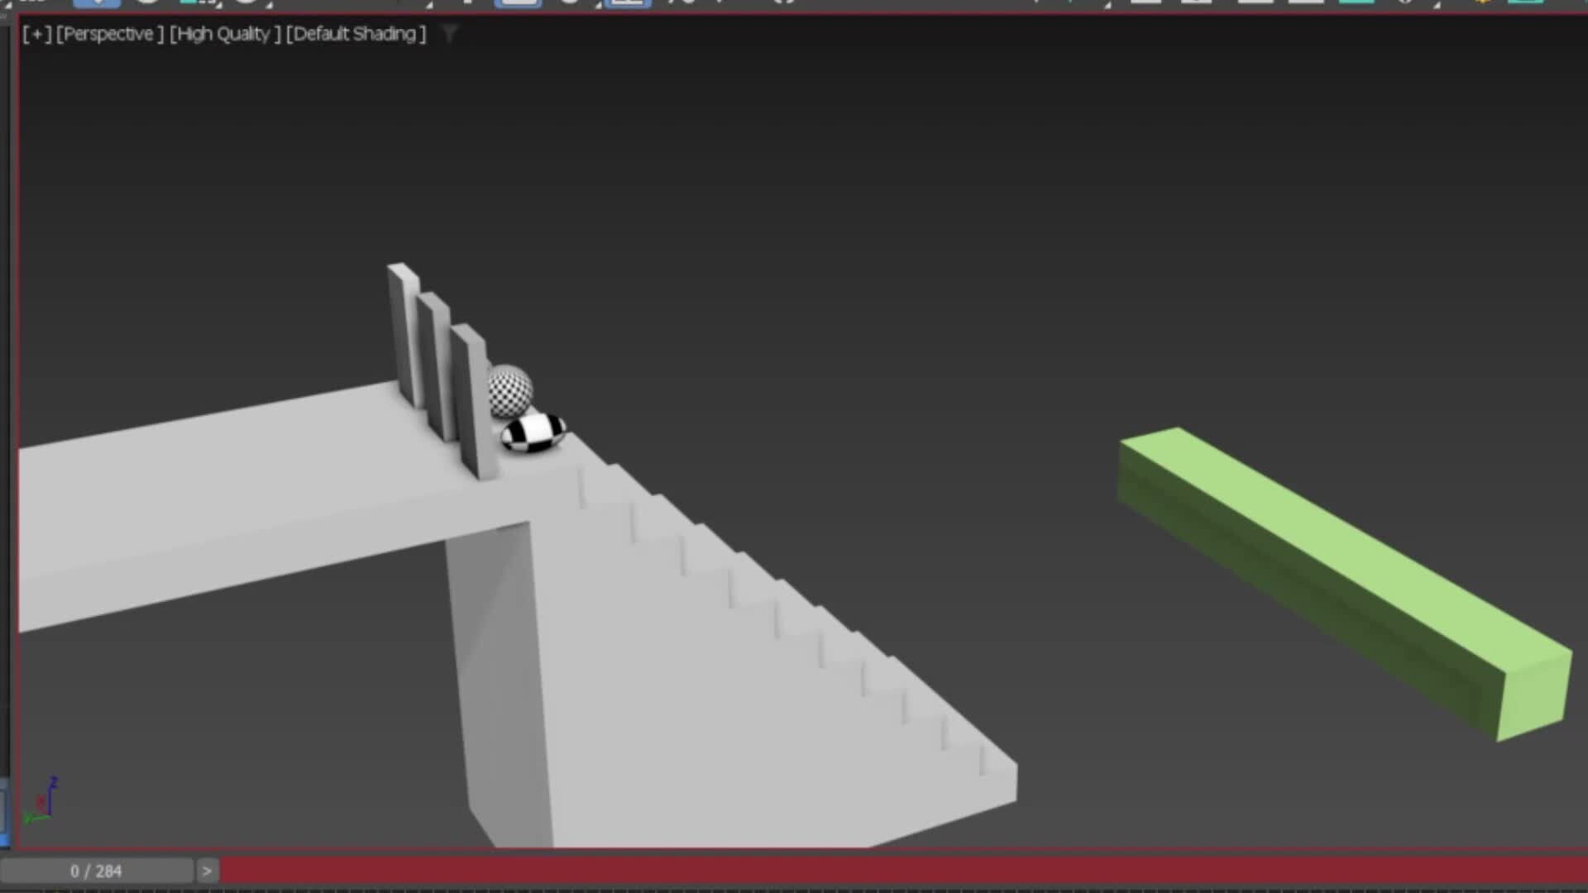This screenshot has width=1588, height=893.
Task: Click the highlighted blue toolbar button top-left
Action: click(x=96, y=2)
